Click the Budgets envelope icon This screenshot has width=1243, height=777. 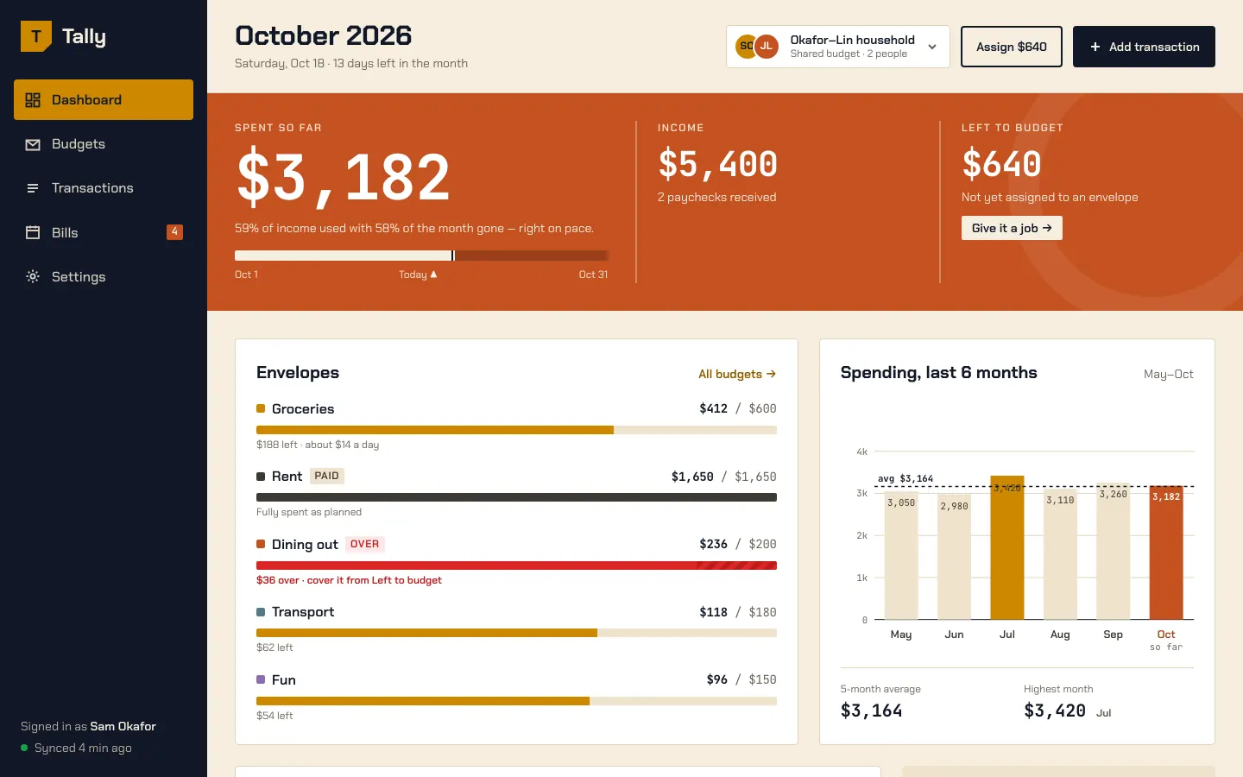pyautogui.click(x=33, y=144)
